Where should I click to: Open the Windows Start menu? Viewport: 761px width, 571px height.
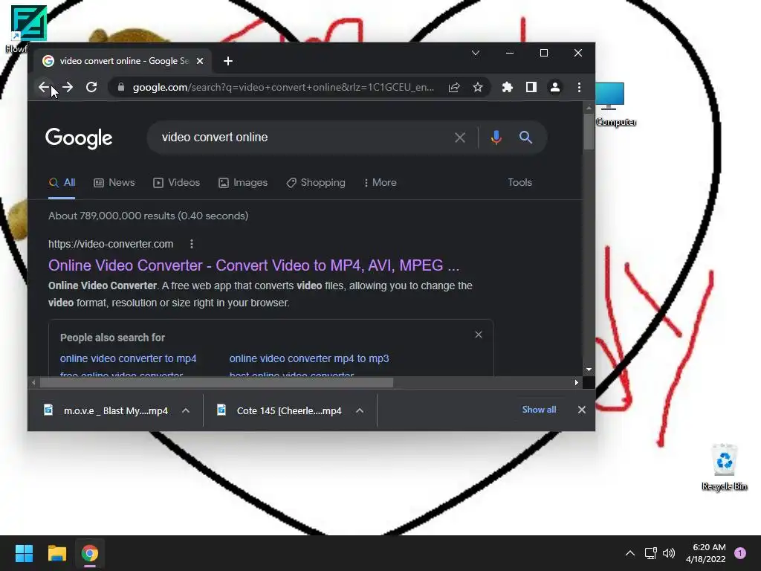click(x=24, y=553)
